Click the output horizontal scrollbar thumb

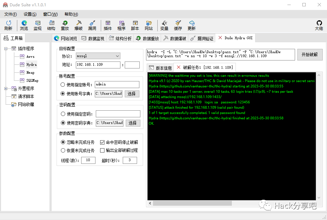click(192, 203)
